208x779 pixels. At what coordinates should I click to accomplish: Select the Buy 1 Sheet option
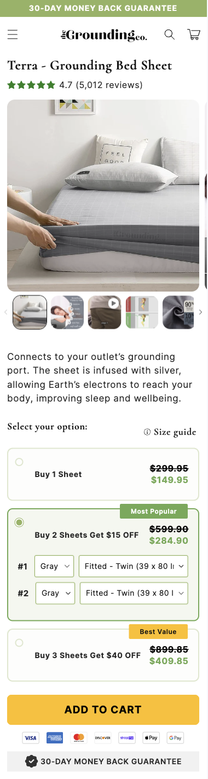coord(103,474)
